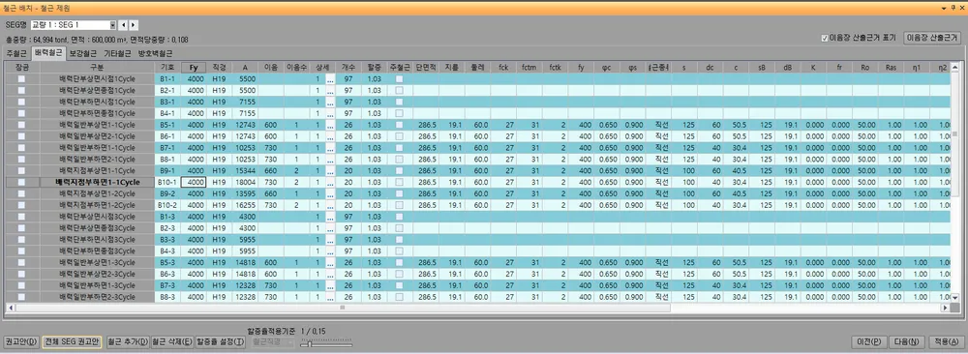Go to next SEG with right arrow

point(134,25)
